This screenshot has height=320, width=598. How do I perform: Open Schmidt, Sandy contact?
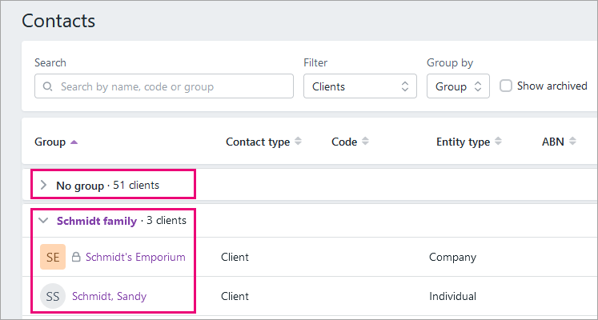(109, 296)
